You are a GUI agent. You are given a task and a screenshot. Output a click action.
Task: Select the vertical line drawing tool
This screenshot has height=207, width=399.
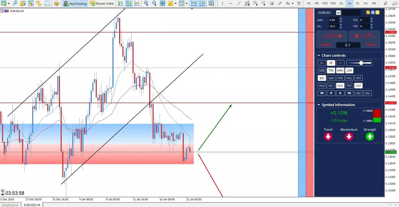click(x=223, y=3)
